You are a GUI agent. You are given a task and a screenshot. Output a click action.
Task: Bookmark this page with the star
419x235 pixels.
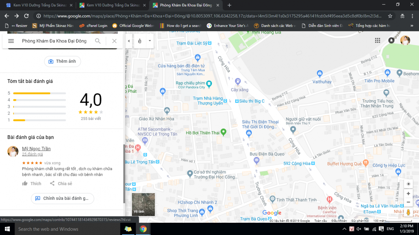[390, 16]
